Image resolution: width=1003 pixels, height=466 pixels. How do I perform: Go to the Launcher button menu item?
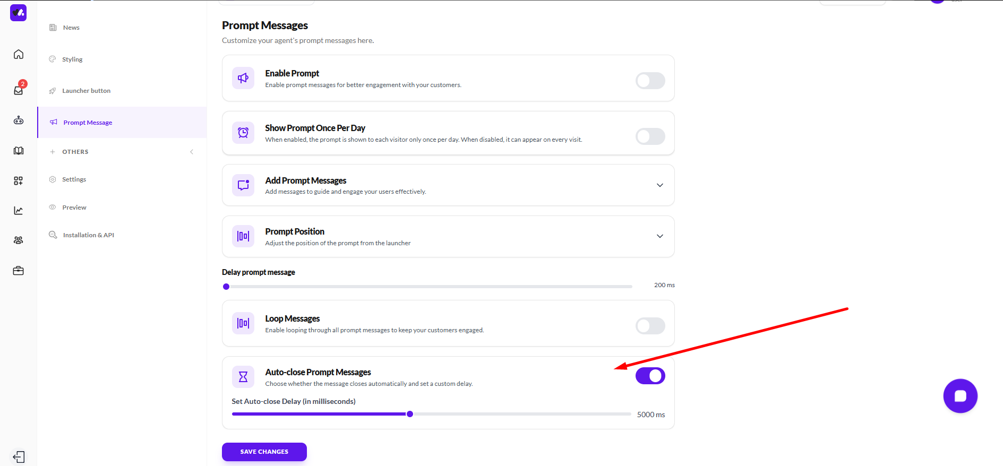86,91
